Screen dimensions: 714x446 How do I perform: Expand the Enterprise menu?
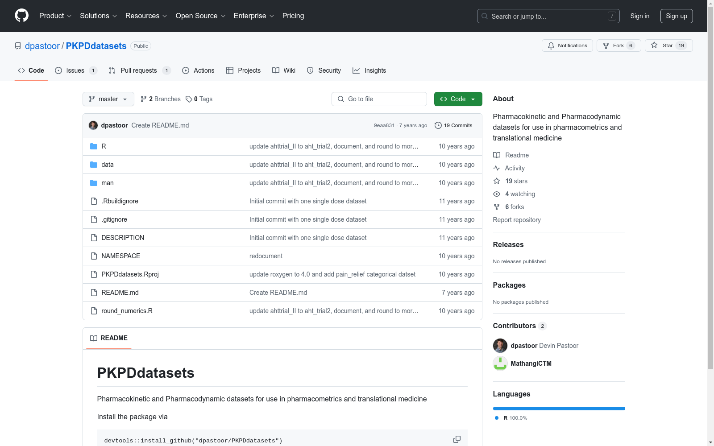point(254,16)
